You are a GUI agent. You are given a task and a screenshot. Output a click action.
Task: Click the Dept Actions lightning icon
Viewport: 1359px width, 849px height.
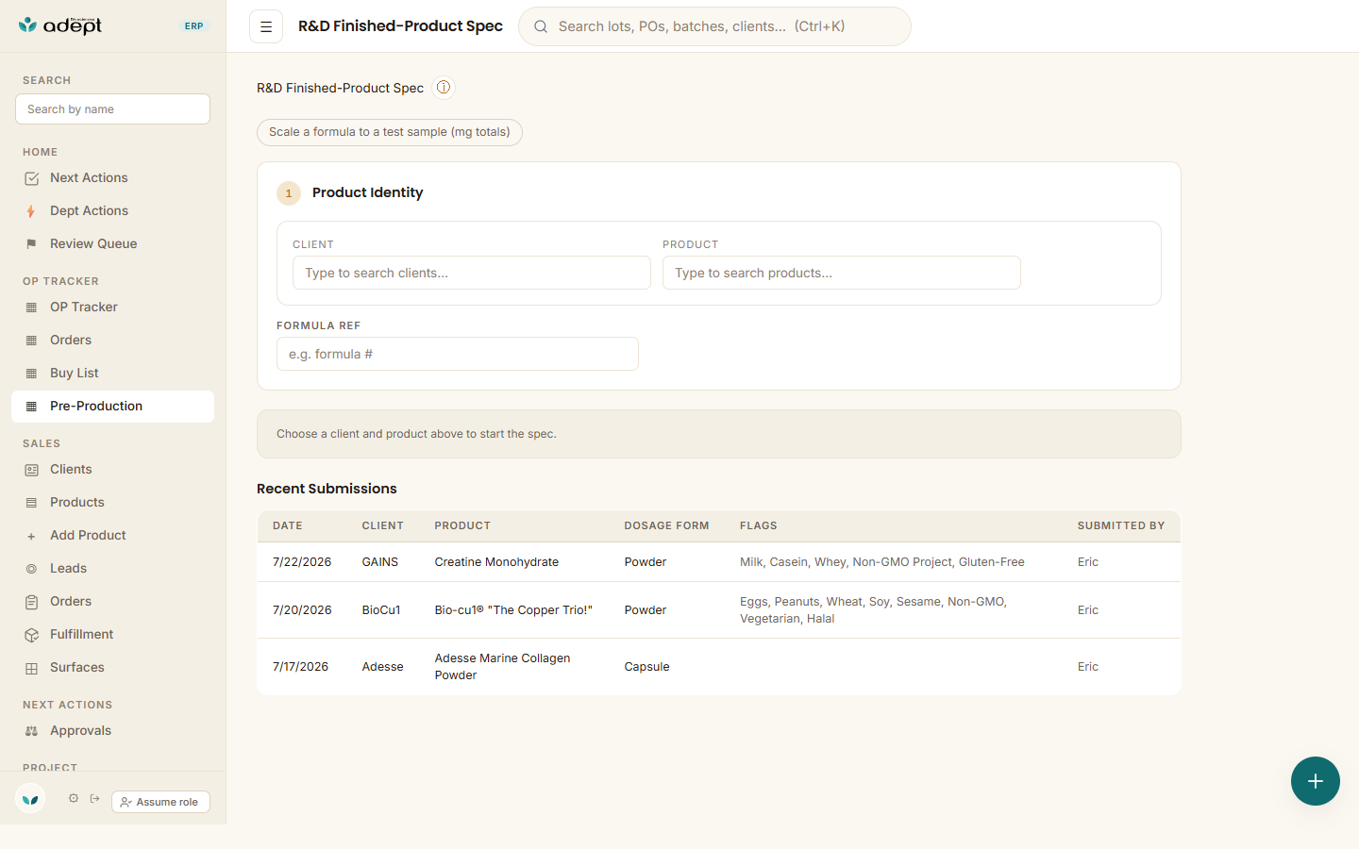pyautogui.click(x=31, y=211)
